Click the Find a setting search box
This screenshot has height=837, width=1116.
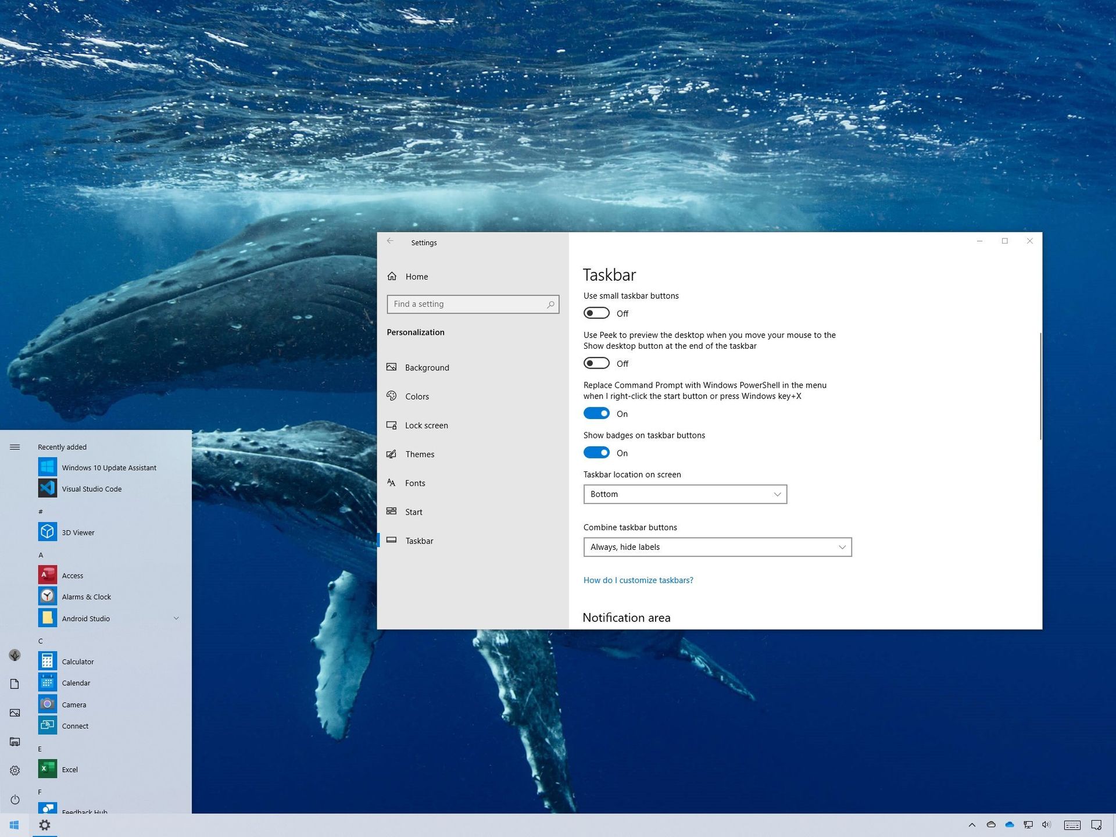click(473, 304)
